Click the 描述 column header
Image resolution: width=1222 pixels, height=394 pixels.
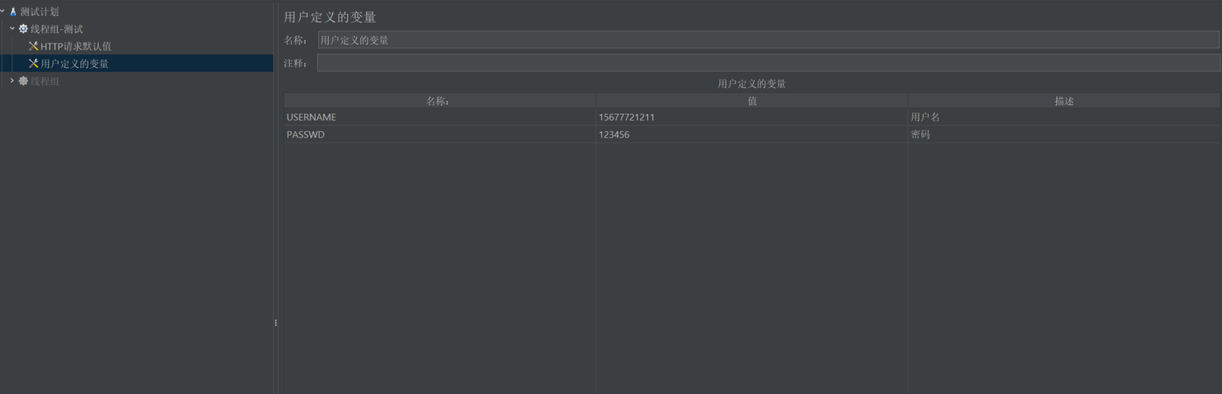[1064, 100]
